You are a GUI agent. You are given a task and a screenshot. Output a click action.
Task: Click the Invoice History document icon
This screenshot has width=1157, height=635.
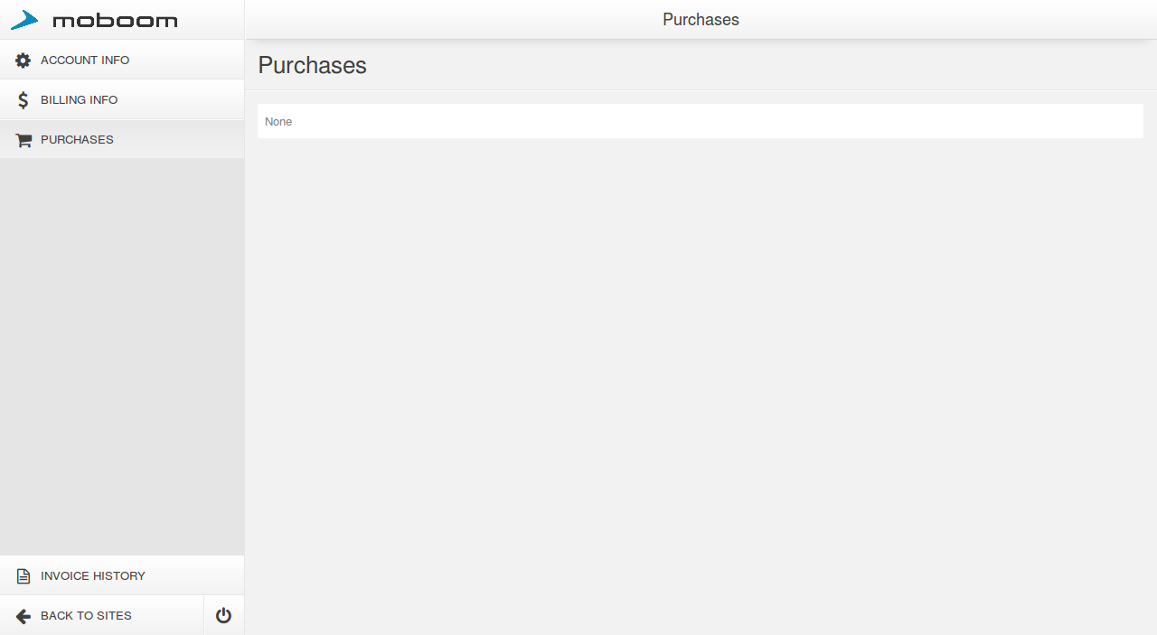(24, 576)
